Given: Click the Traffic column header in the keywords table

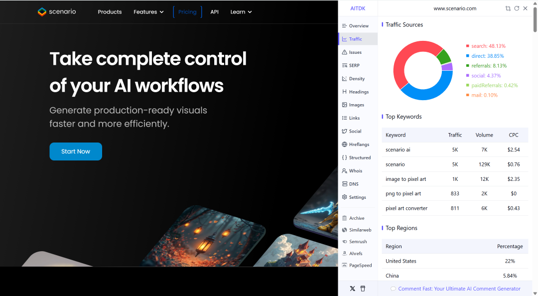Looking at the screenshot, I should (455, 135).
